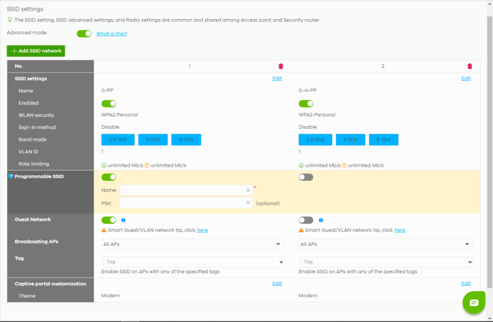Click the chat support bubble icon
Screen dimensions: 493x322
point(473,302)
